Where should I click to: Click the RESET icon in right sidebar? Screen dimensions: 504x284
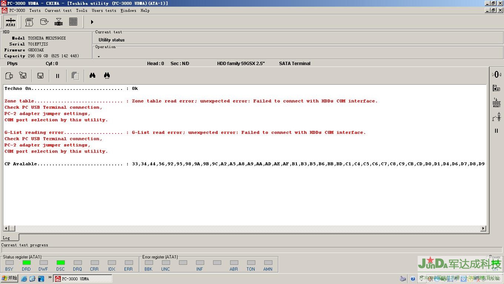coord(497,102)
